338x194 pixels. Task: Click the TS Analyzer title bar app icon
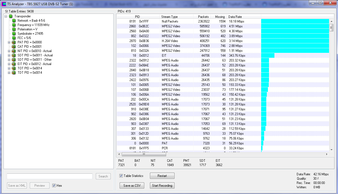[x=4, y=4]
